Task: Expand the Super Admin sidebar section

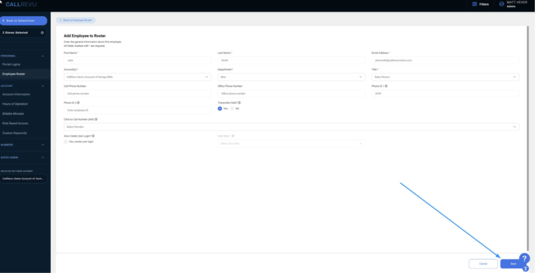Action: point(43,158)
